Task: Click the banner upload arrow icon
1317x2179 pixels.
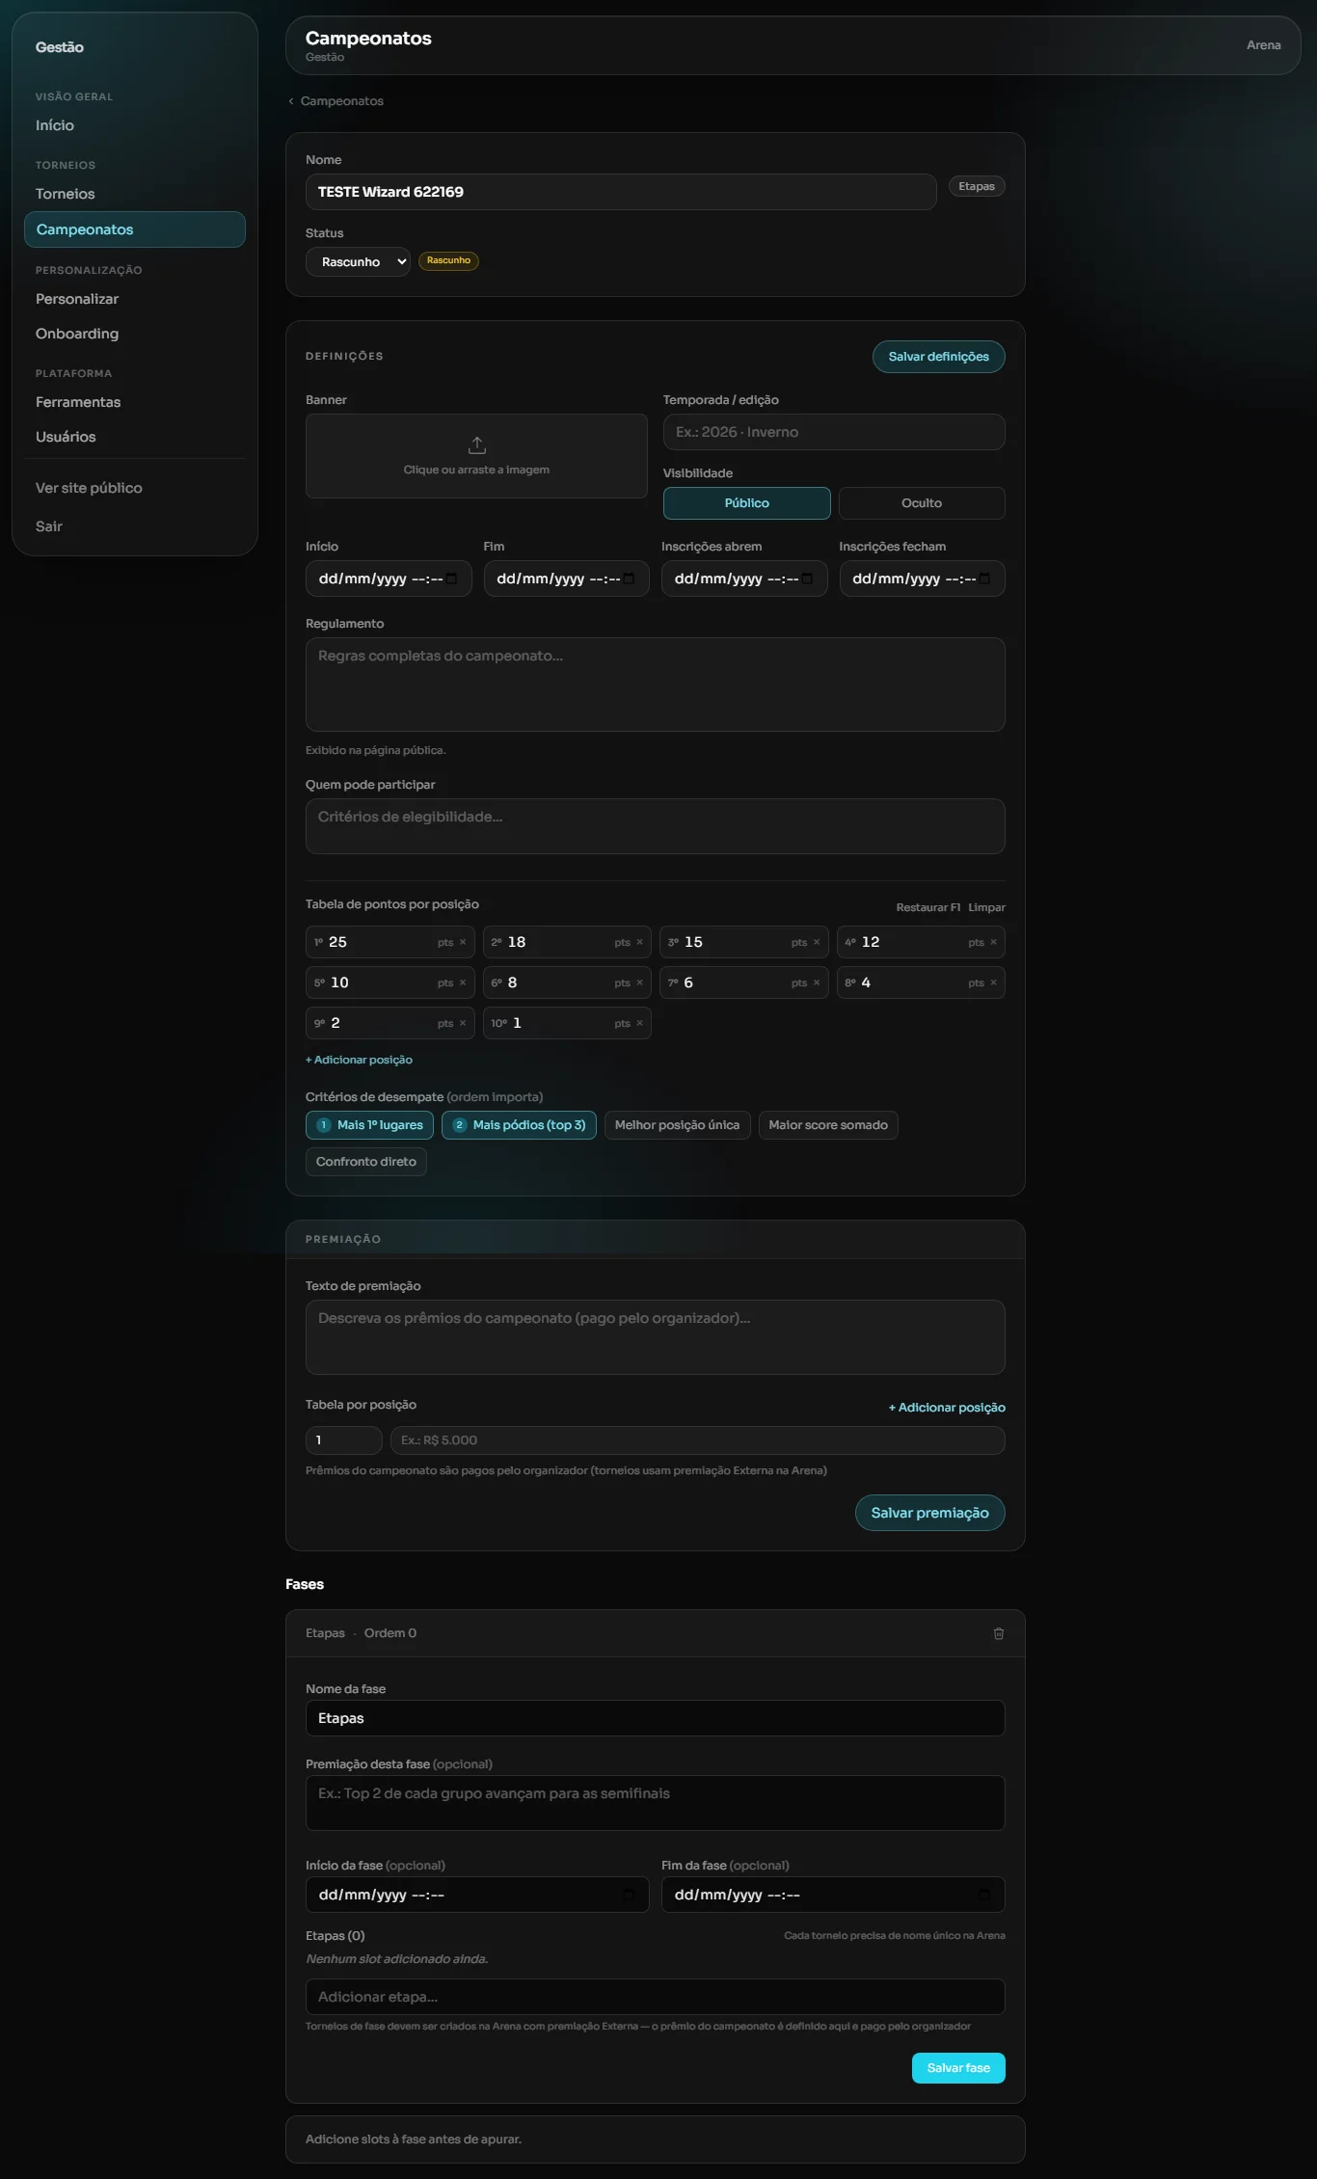Action: (476, 445)
